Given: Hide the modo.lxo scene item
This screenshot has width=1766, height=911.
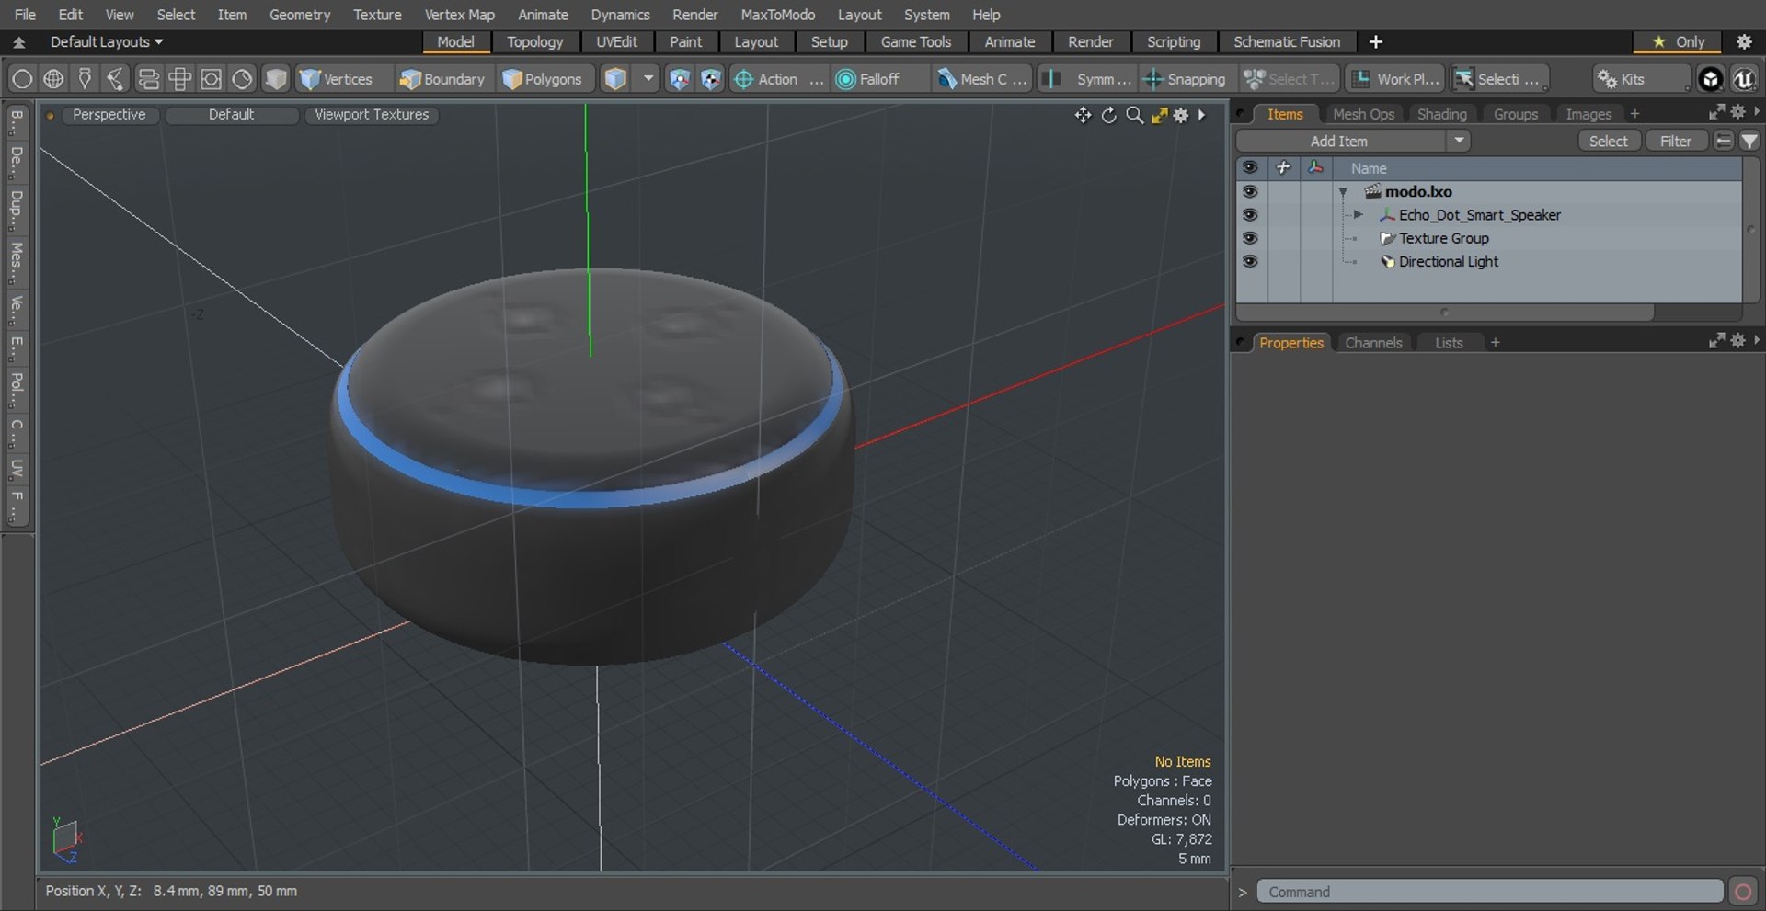Looking at the screenshot, I should point(1250,191).
